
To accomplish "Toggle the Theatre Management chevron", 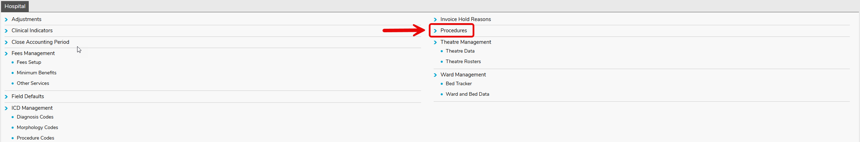I will point(435,42).
